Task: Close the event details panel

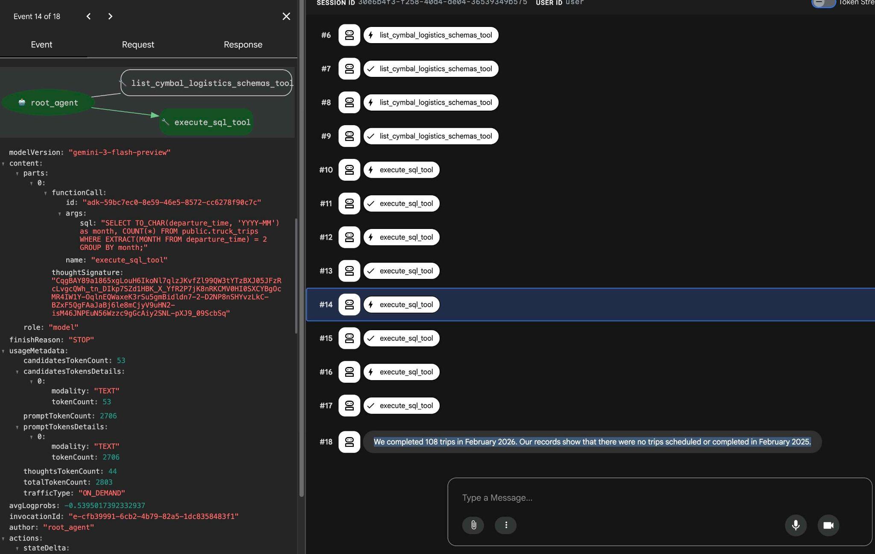Action: (286, 16)
